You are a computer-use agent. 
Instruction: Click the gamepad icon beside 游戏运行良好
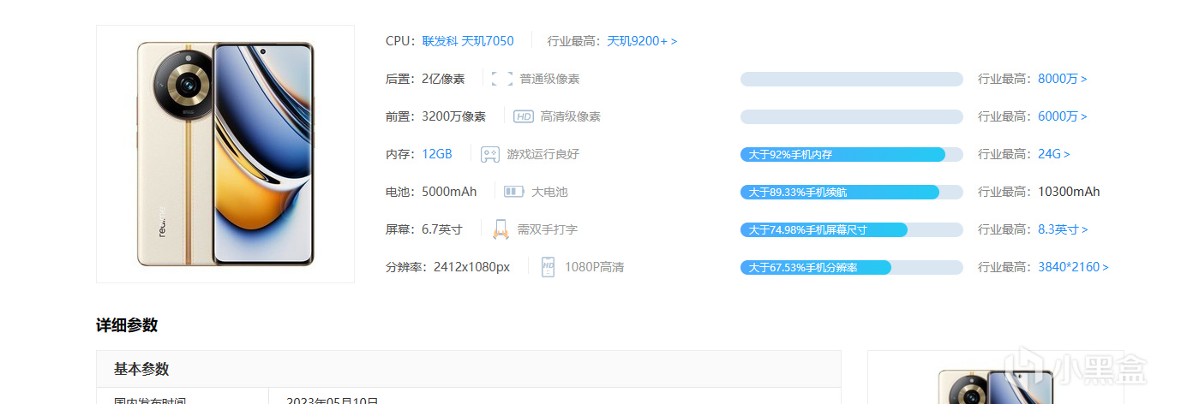[x=489, y=154]
